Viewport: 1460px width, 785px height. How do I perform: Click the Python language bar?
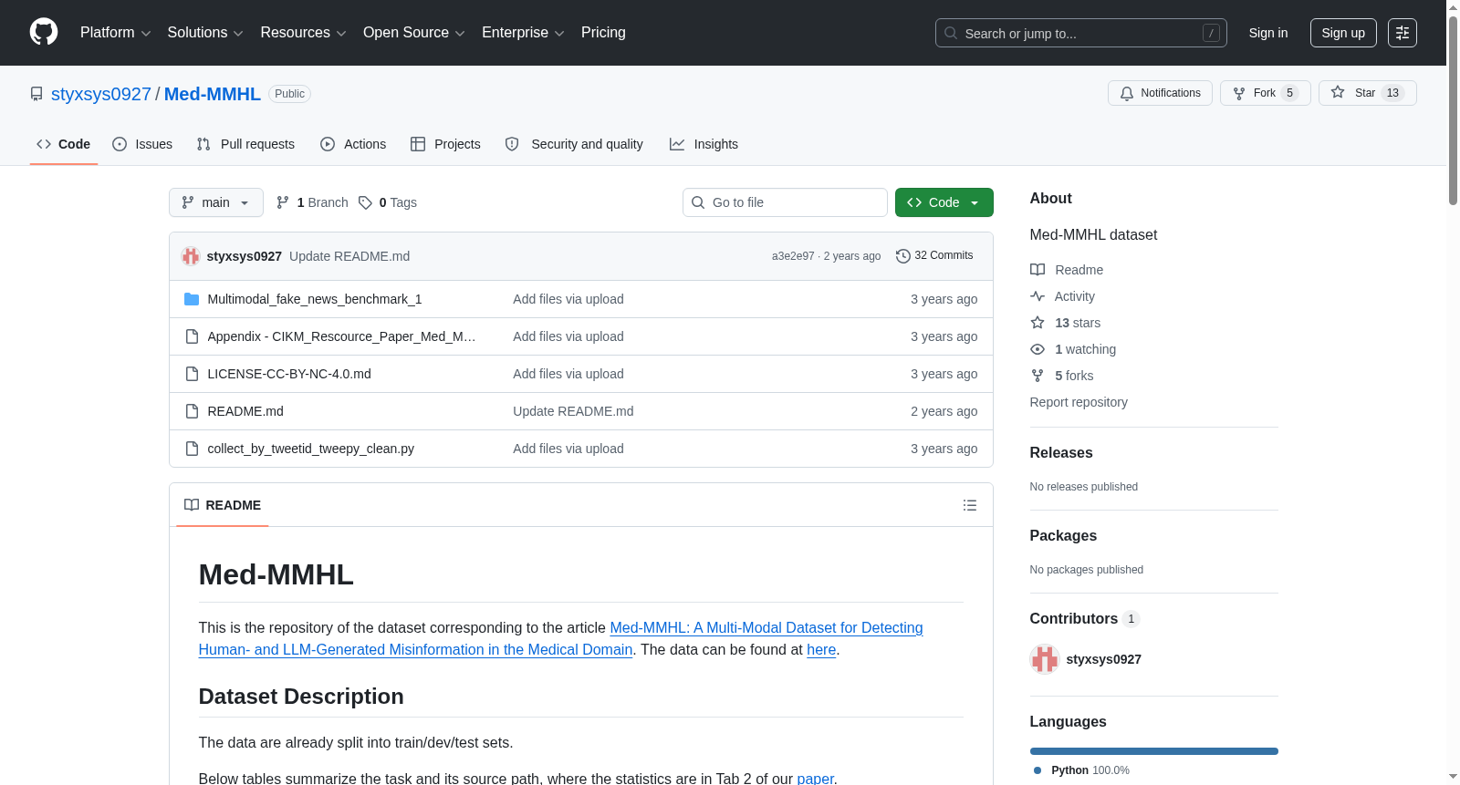pyautogui.click(x=1154, y=751)
